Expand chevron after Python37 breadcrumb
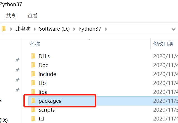The image size is (178, 123). pyautogui.click(x=106, y=29)
